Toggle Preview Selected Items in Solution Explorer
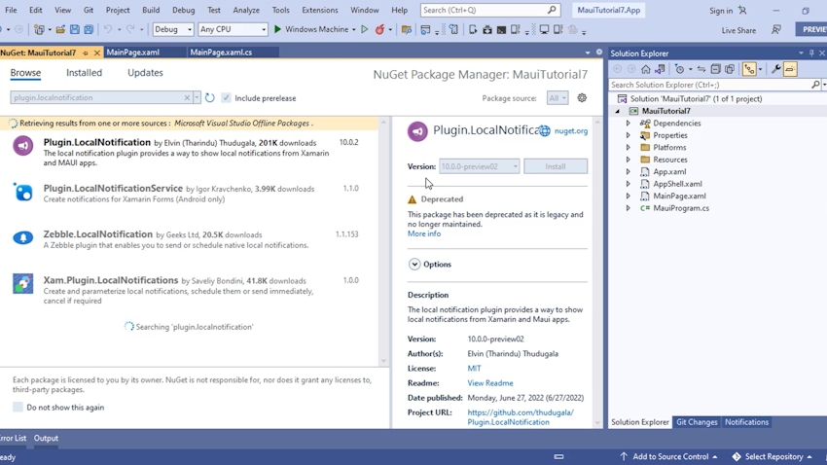Viewport: 827px width, 465px height. [790, 69]
